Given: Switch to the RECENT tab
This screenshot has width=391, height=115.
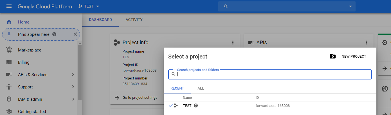Looking at the screenshot, I should click(x=177, y=88).
